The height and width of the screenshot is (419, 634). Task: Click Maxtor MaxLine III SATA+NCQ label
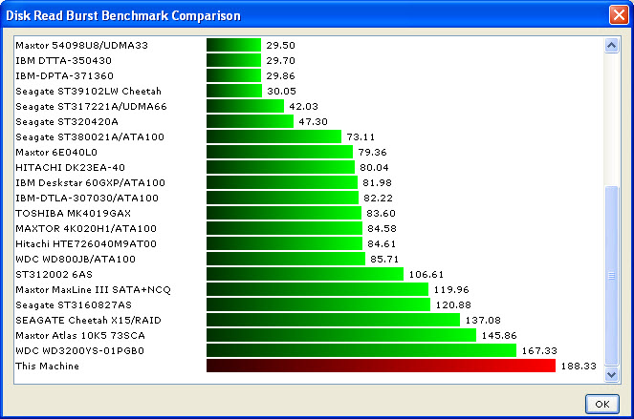93,290
